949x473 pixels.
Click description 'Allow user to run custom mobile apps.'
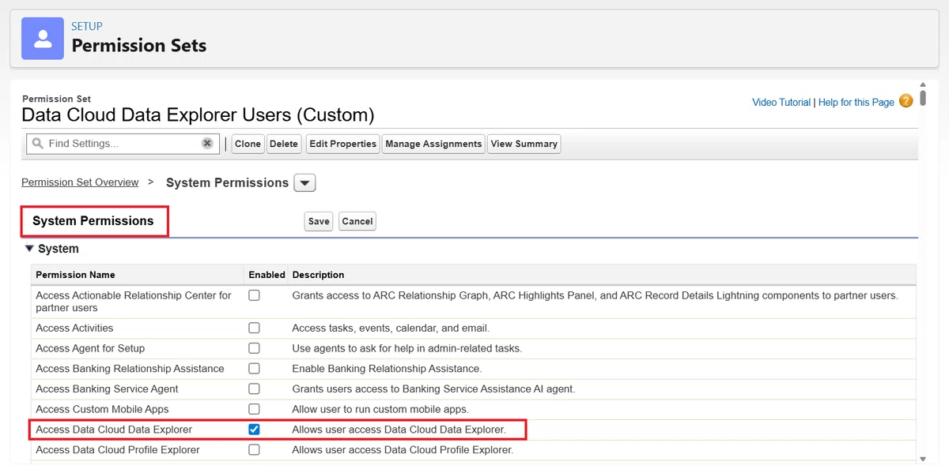(380, 409)
